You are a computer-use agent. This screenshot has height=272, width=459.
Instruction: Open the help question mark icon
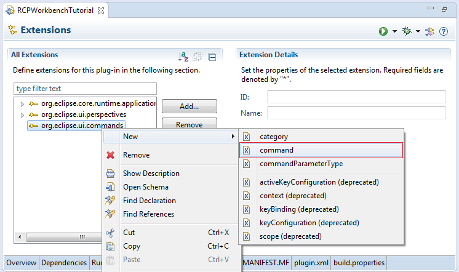tap(444, 31)
